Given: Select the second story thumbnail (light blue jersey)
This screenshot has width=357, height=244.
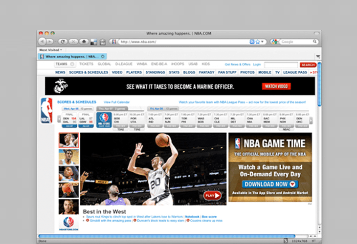Looking at the screenshot, I should point(68,157).
